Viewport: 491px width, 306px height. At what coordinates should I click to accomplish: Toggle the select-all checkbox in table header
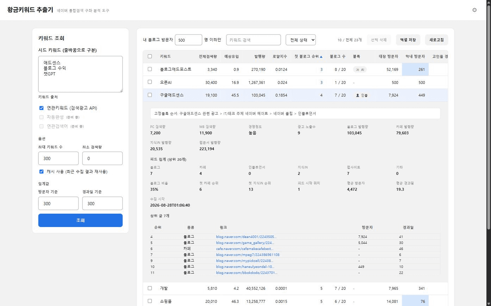pos(150,56)
